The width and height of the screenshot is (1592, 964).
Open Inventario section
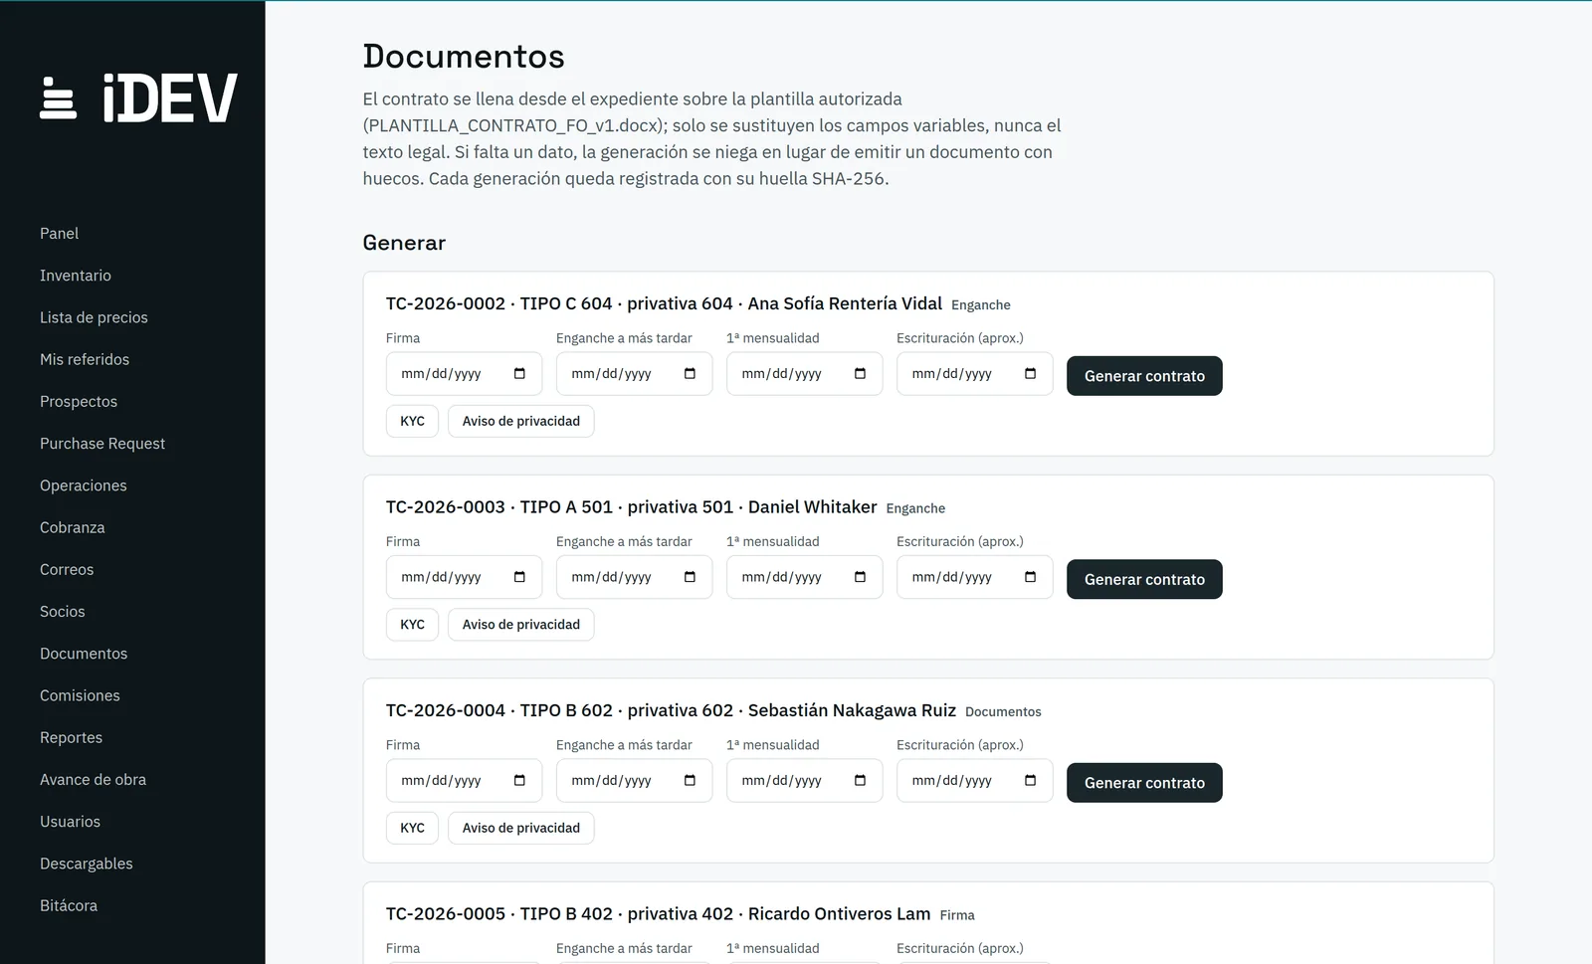pos(76,276)
